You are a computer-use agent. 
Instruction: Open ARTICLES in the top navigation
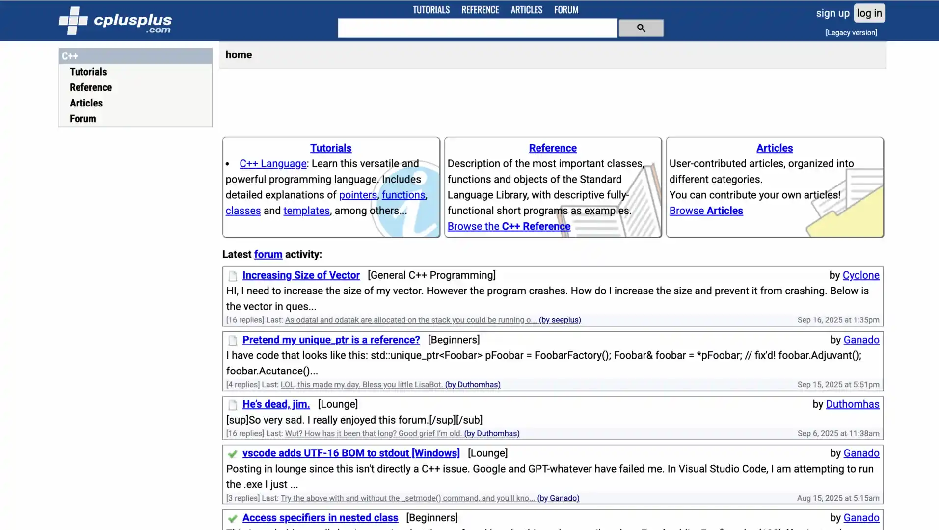526,10
